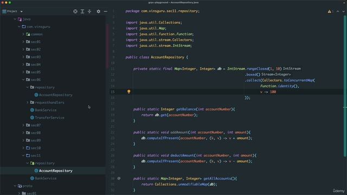
Task: Go to next highlighted error arrow
Action: coord(344,11)
